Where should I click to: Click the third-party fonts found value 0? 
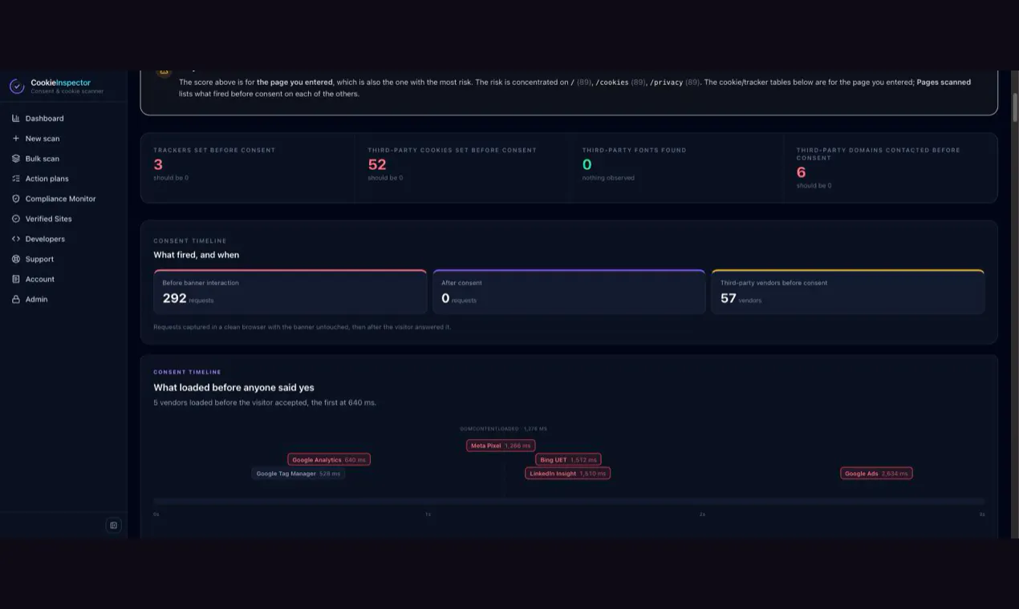point(587,164)
